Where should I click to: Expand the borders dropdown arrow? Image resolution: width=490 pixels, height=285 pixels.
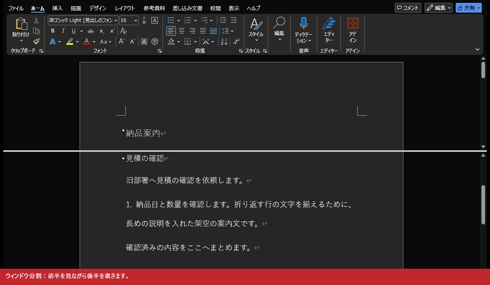[x=195, y=41]
